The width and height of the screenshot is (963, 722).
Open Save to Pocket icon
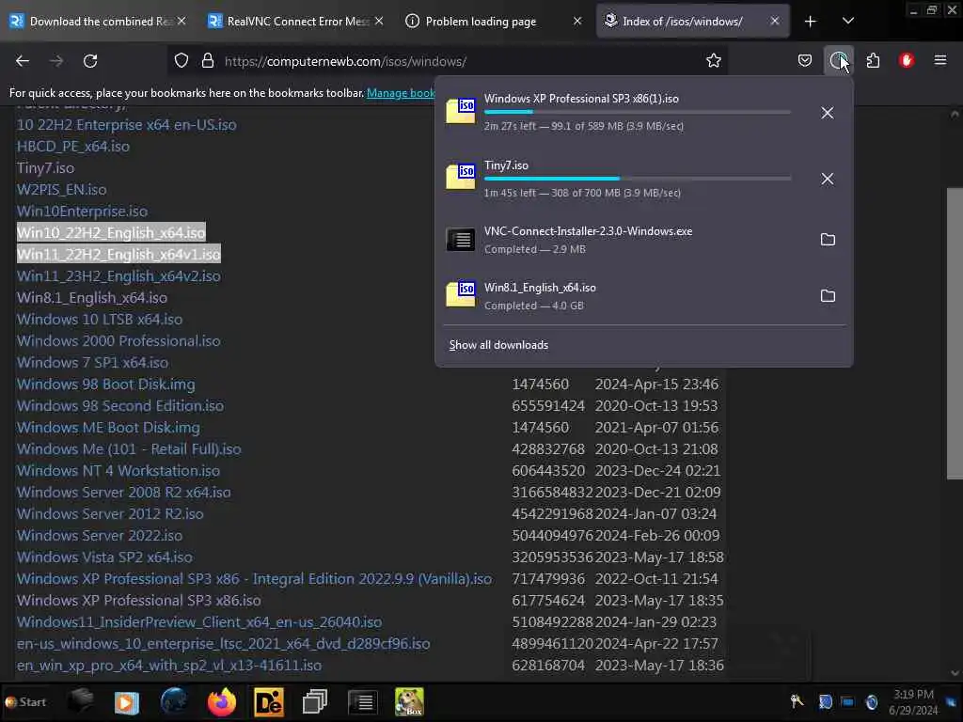point(805,61)
